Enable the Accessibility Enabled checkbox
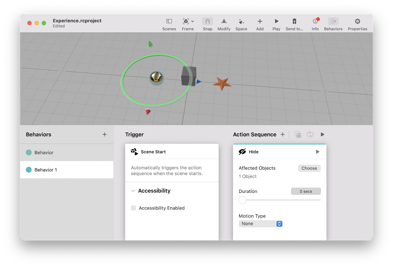393x267 pixels. coord(133,208)
